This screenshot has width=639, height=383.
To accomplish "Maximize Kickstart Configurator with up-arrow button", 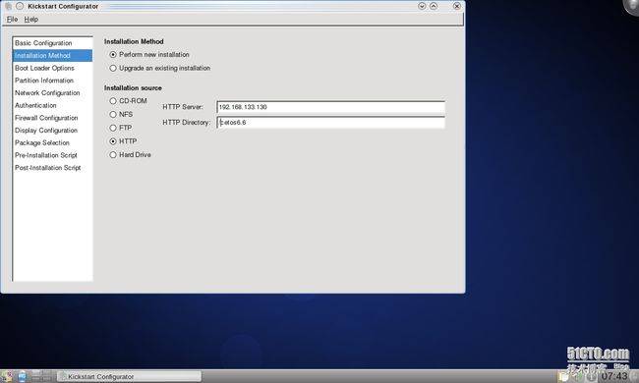I will (434, 6).
